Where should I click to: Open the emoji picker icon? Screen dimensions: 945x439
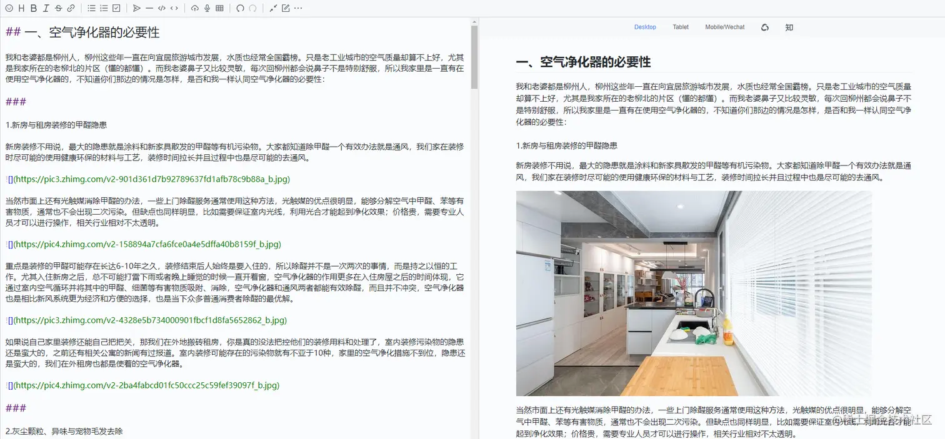click(9, 8)
